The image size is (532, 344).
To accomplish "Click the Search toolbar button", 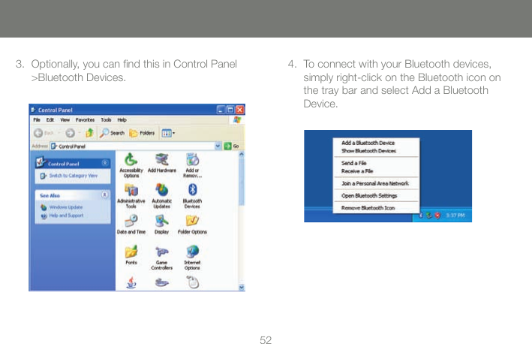I will tap(113, 133).
